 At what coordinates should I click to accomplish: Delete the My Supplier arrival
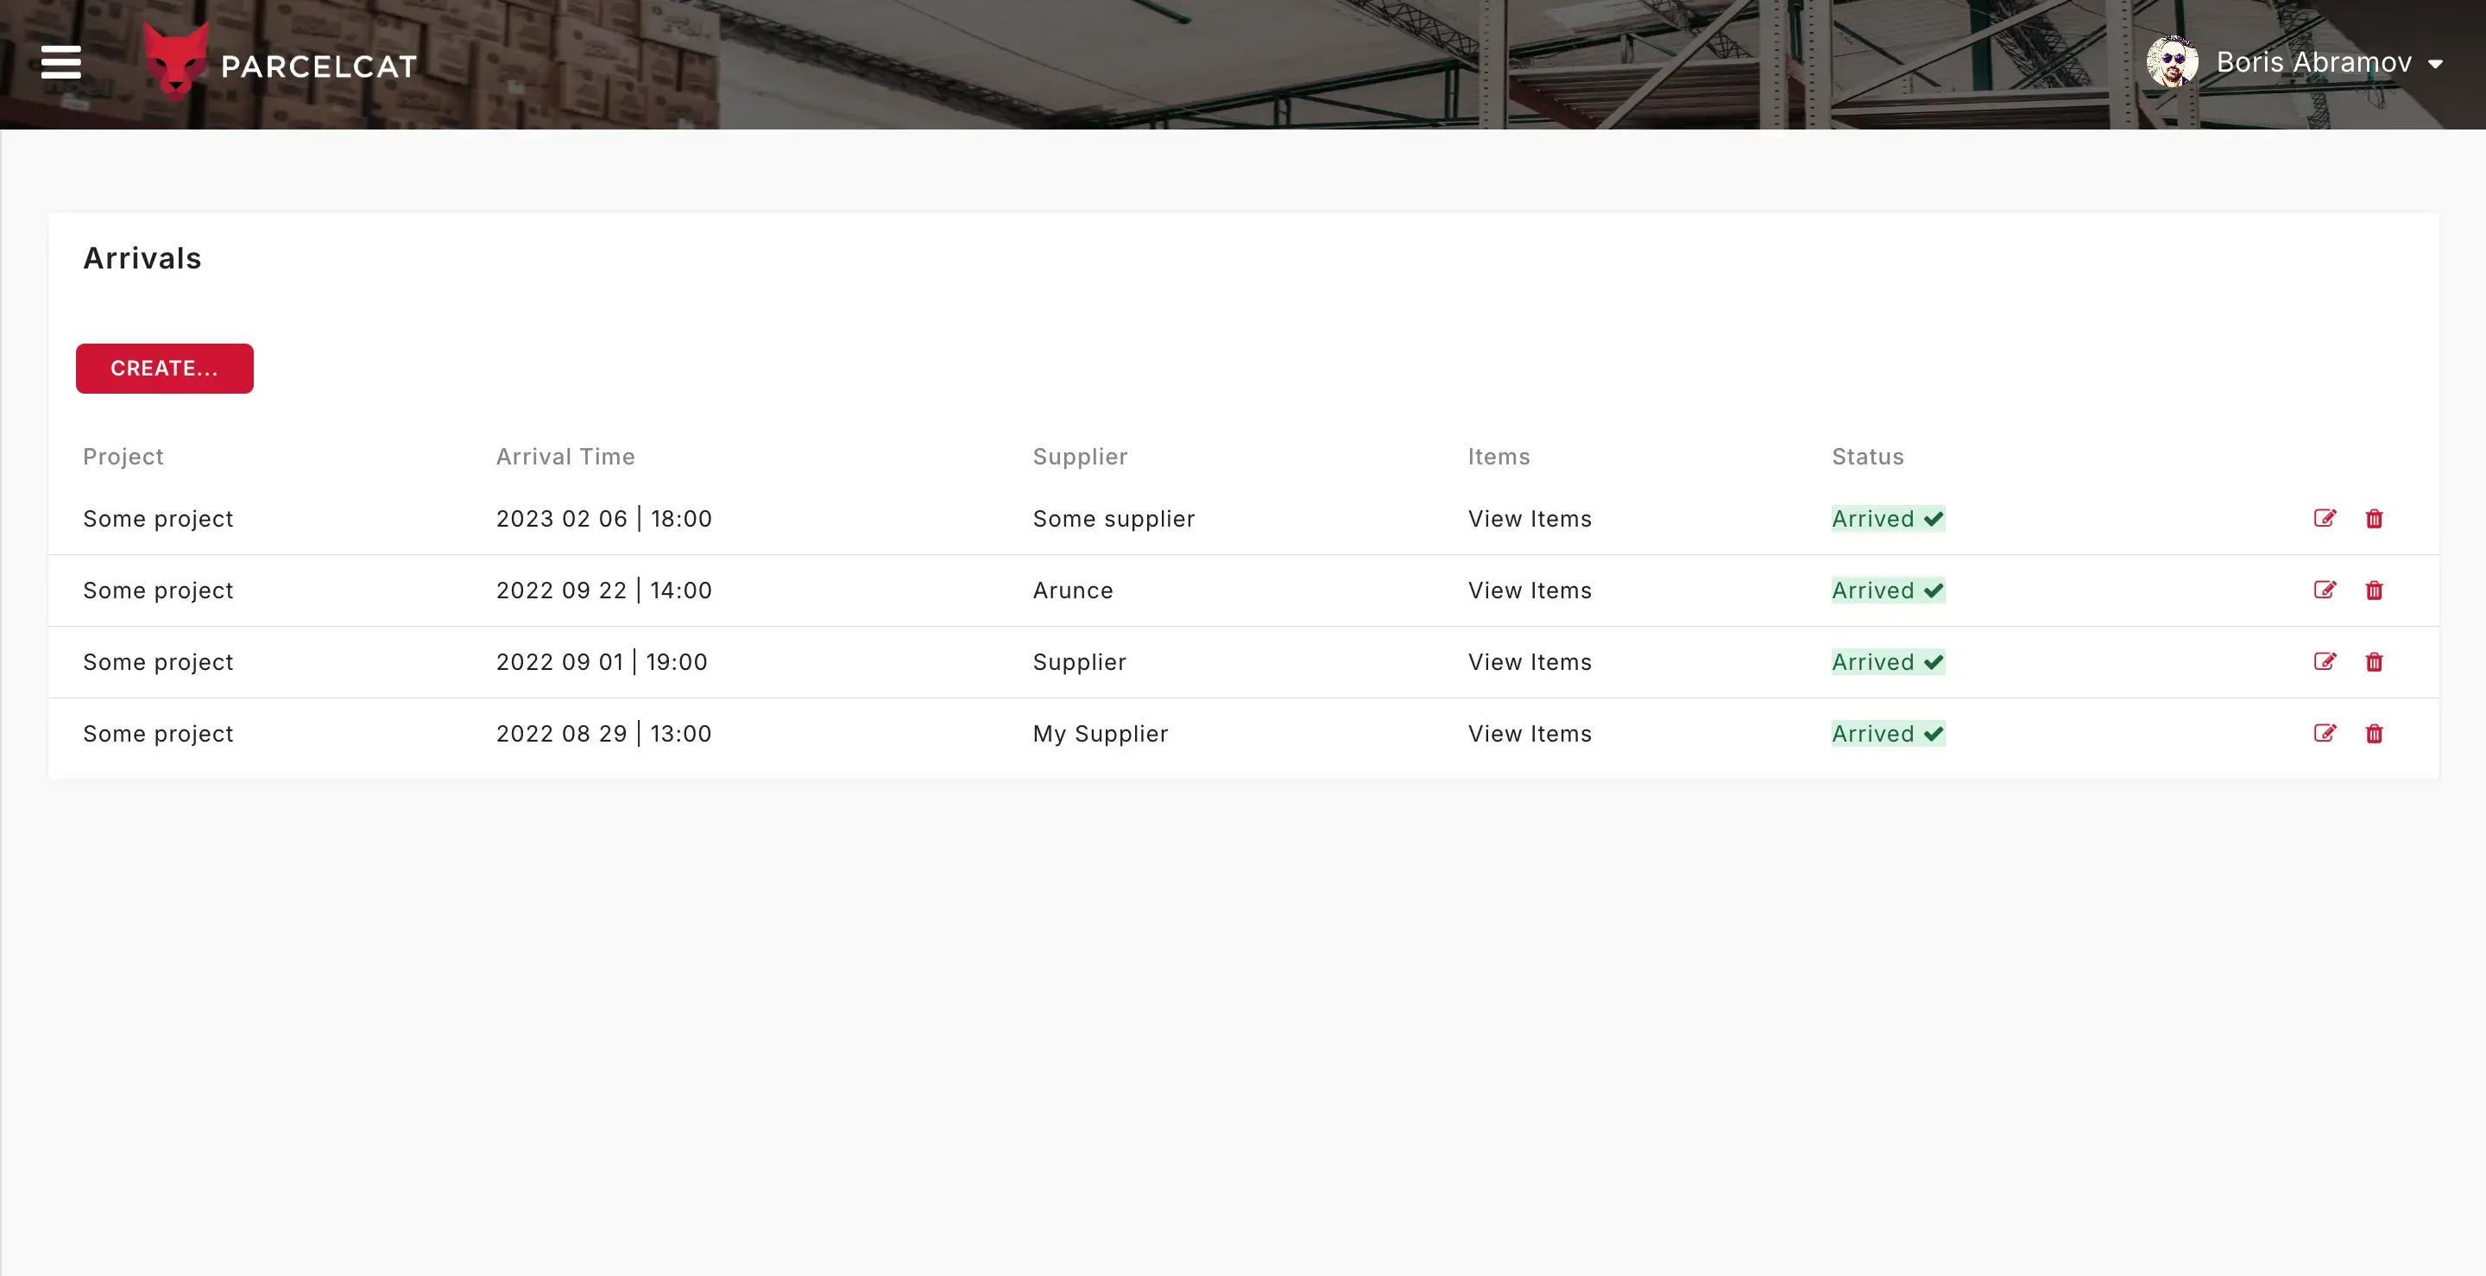coord(2374,733)
